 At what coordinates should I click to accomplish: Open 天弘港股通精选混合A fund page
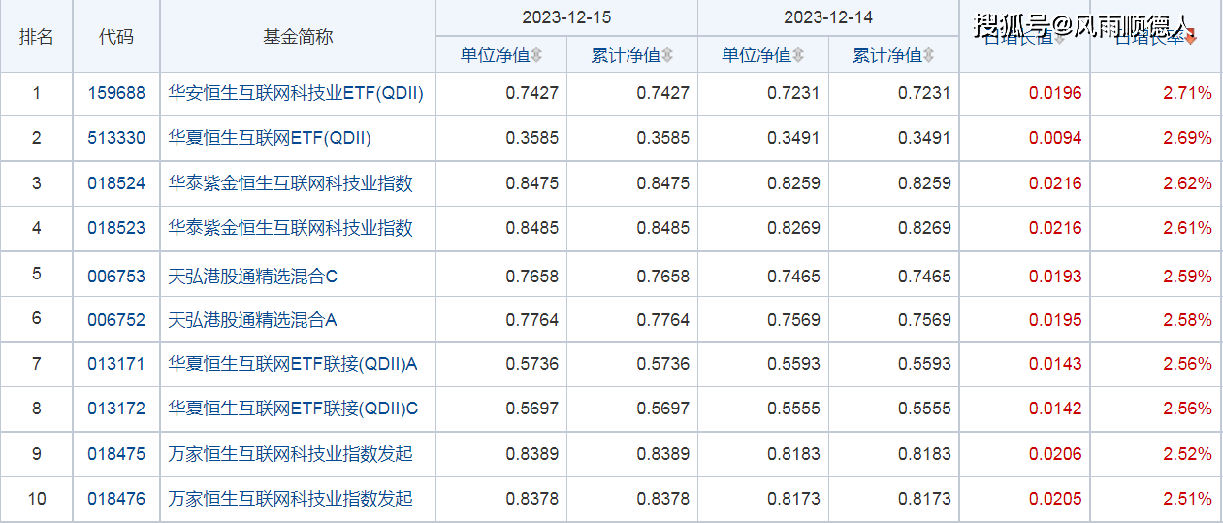pyautogui.click(x=253, y=319)
